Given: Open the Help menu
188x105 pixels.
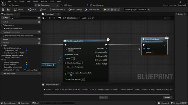Looking at the screenshot, I should tap(59, 1).
